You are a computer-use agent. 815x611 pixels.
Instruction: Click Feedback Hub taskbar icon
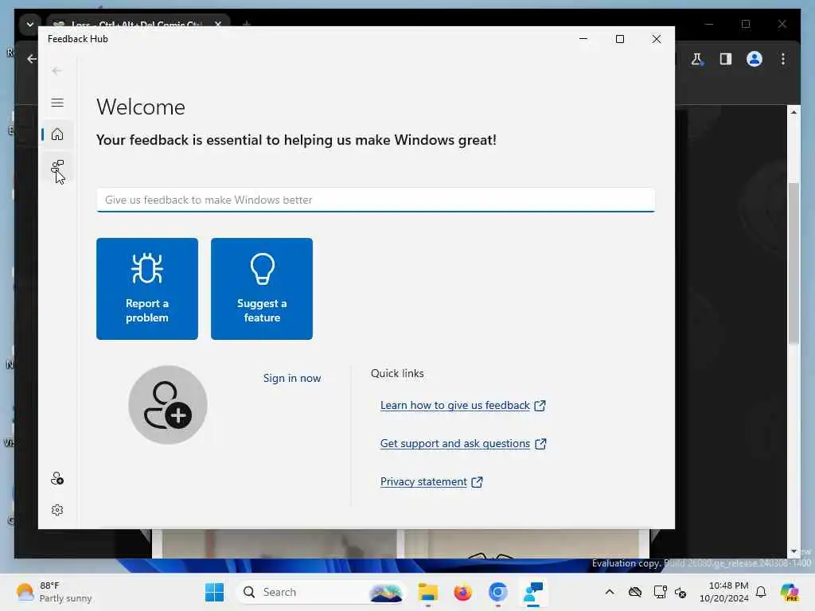coord(533,592)
